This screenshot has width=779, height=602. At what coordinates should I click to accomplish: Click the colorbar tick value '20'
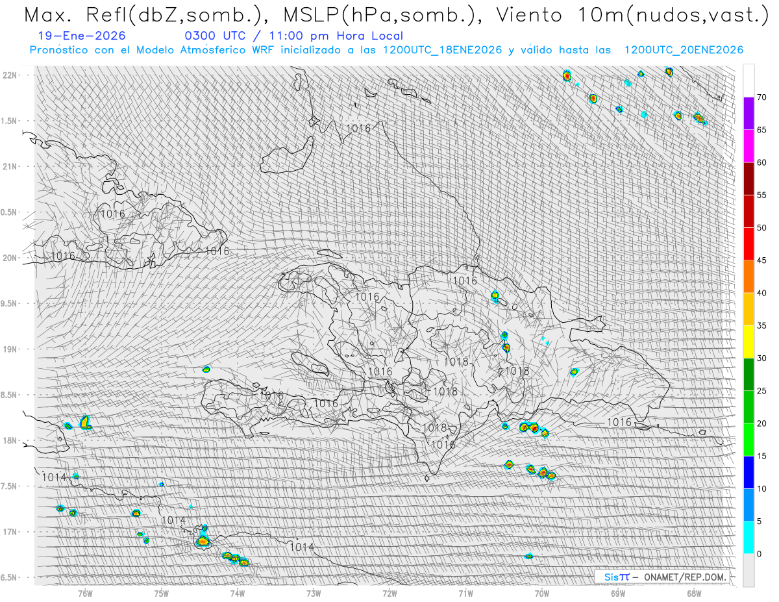tap(761, 423)
